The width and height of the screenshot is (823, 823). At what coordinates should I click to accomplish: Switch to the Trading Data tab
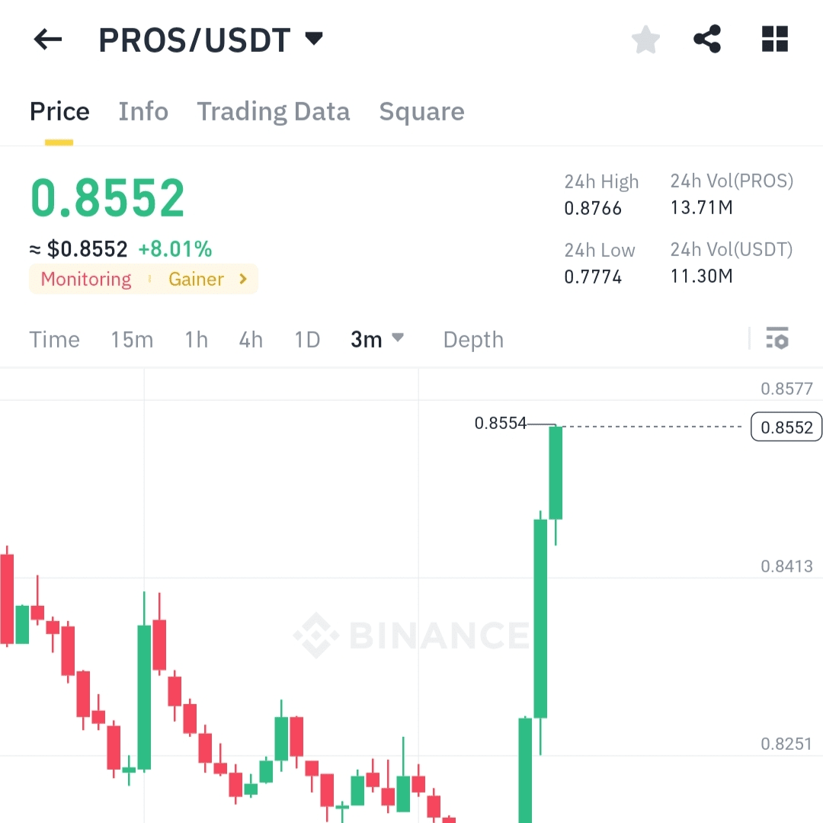click(x=274, y=112)
